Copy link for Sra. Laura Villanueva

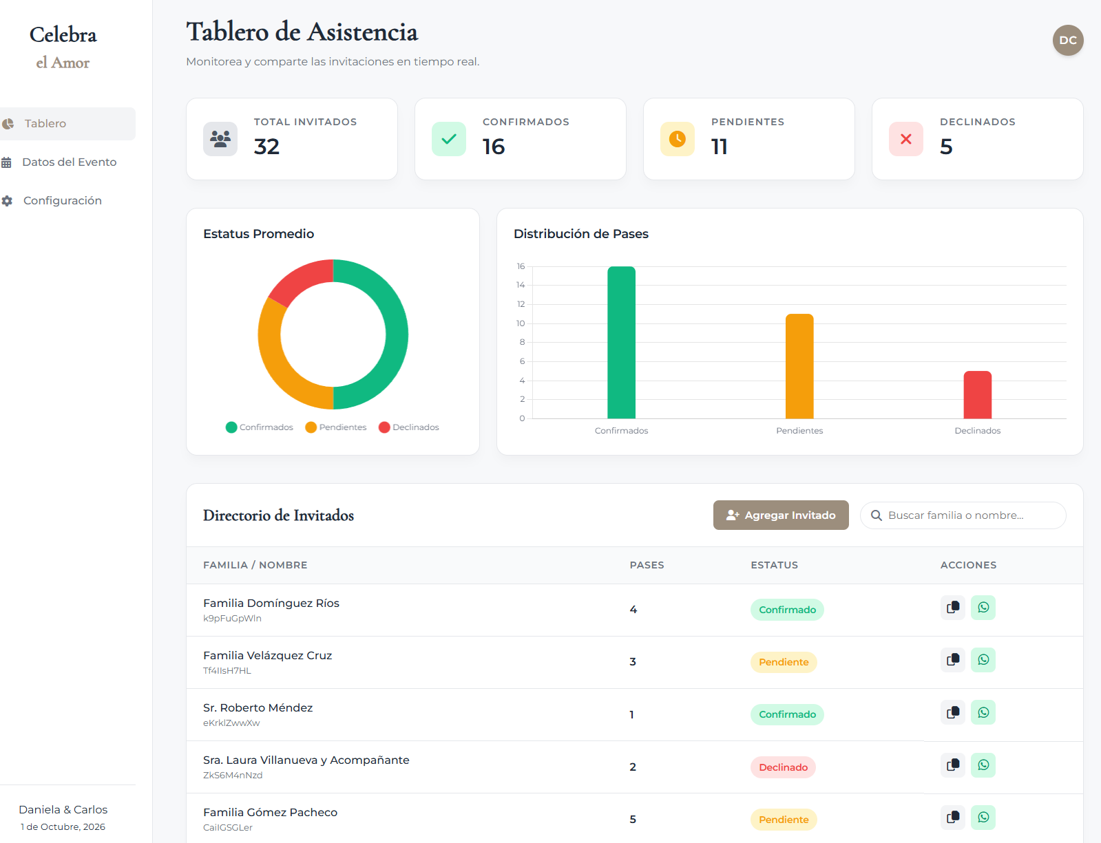(x=953, y=765)
